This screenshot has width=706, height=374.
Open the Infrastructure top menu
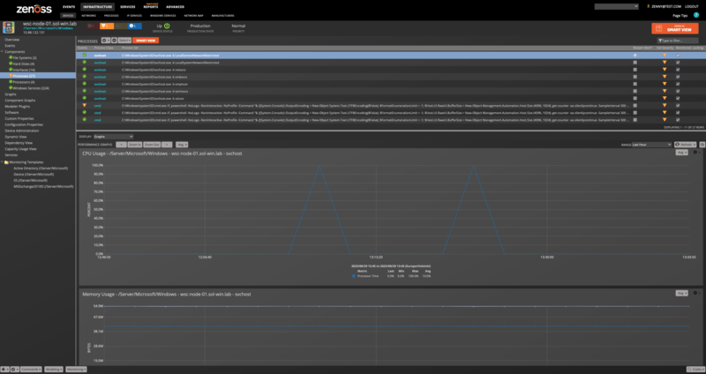click(x=98, y=7)
